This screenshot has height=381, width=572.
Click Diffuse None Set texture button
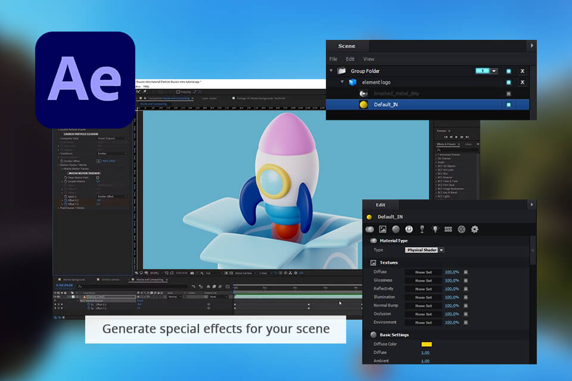(423, 272)
